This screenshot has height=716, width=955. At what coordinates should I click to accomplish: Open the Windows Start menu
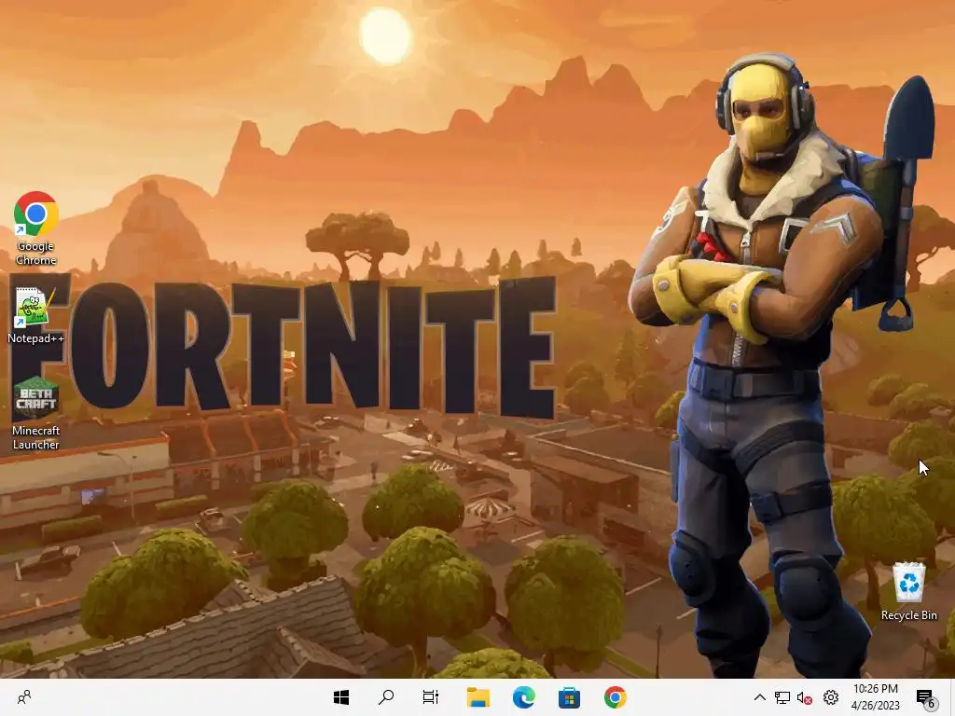pyautogui.click(x=341, y=697)
